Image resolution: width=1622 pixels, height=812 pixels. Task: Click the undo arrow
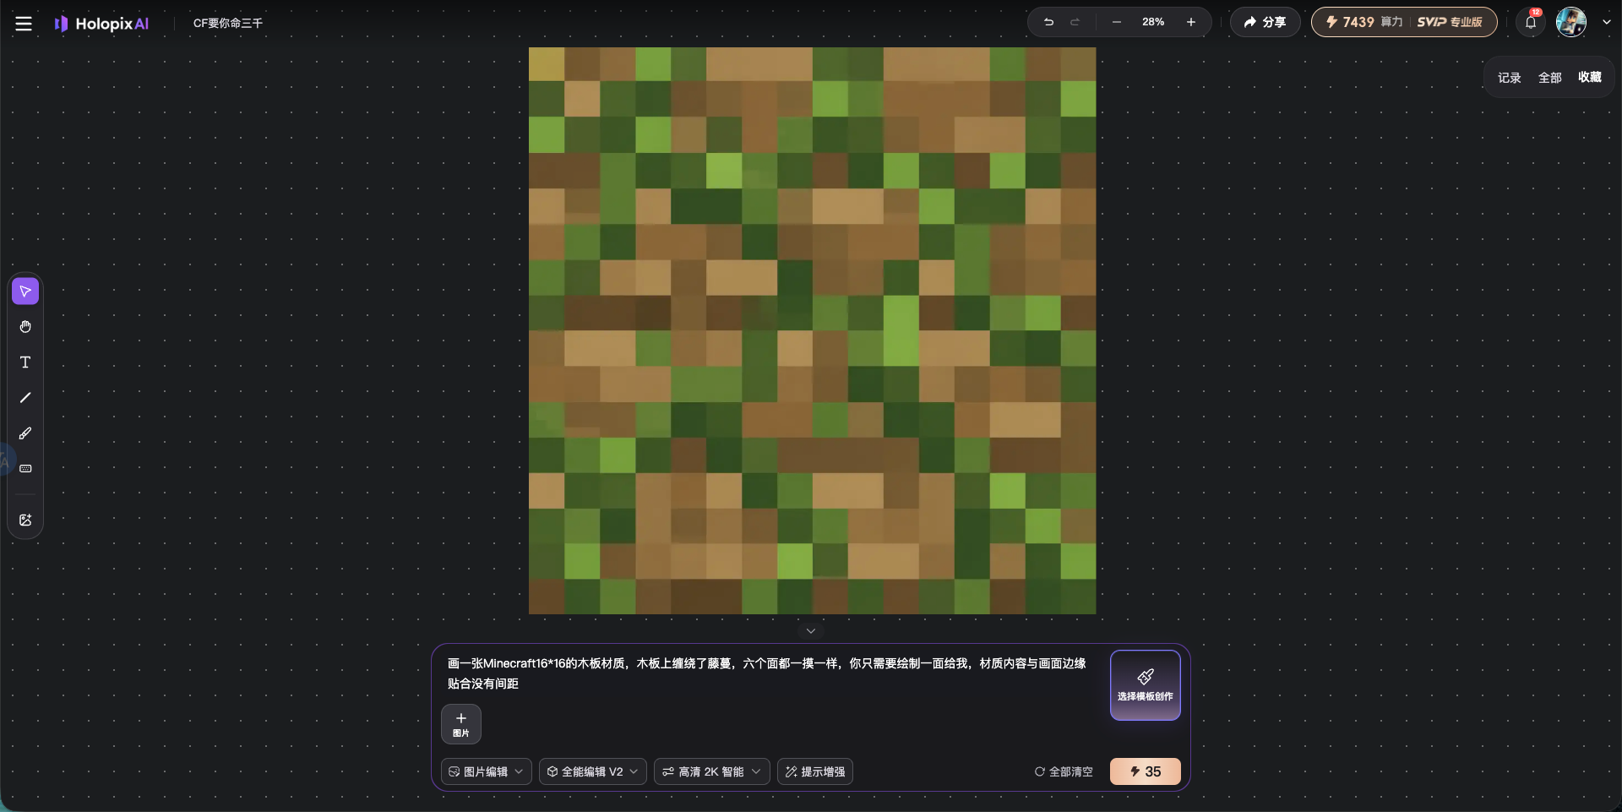(1048, 22)
